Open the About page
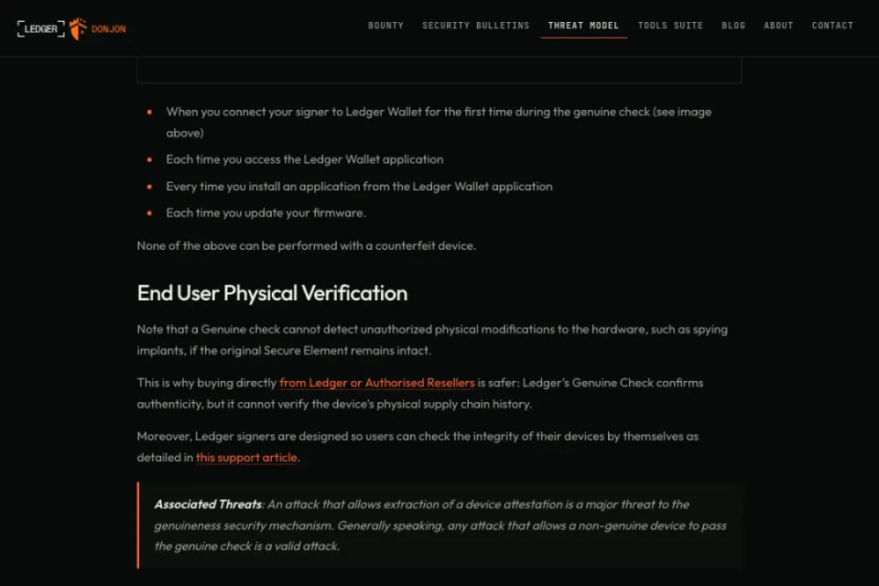879x586 pixels. click(x=778, y=26)
